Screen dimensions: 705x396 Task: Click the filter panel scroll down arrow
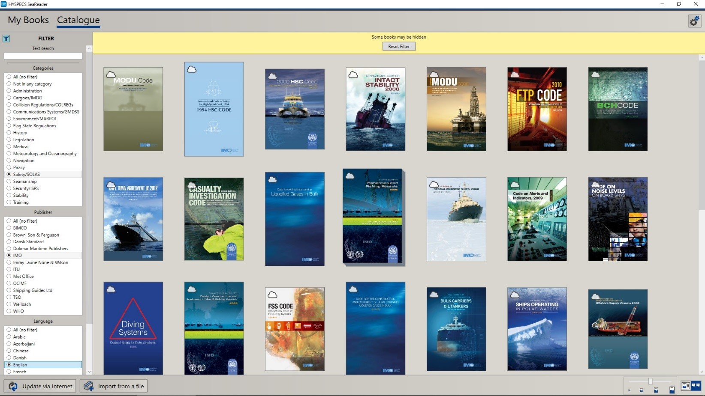[x=89, y=372]
